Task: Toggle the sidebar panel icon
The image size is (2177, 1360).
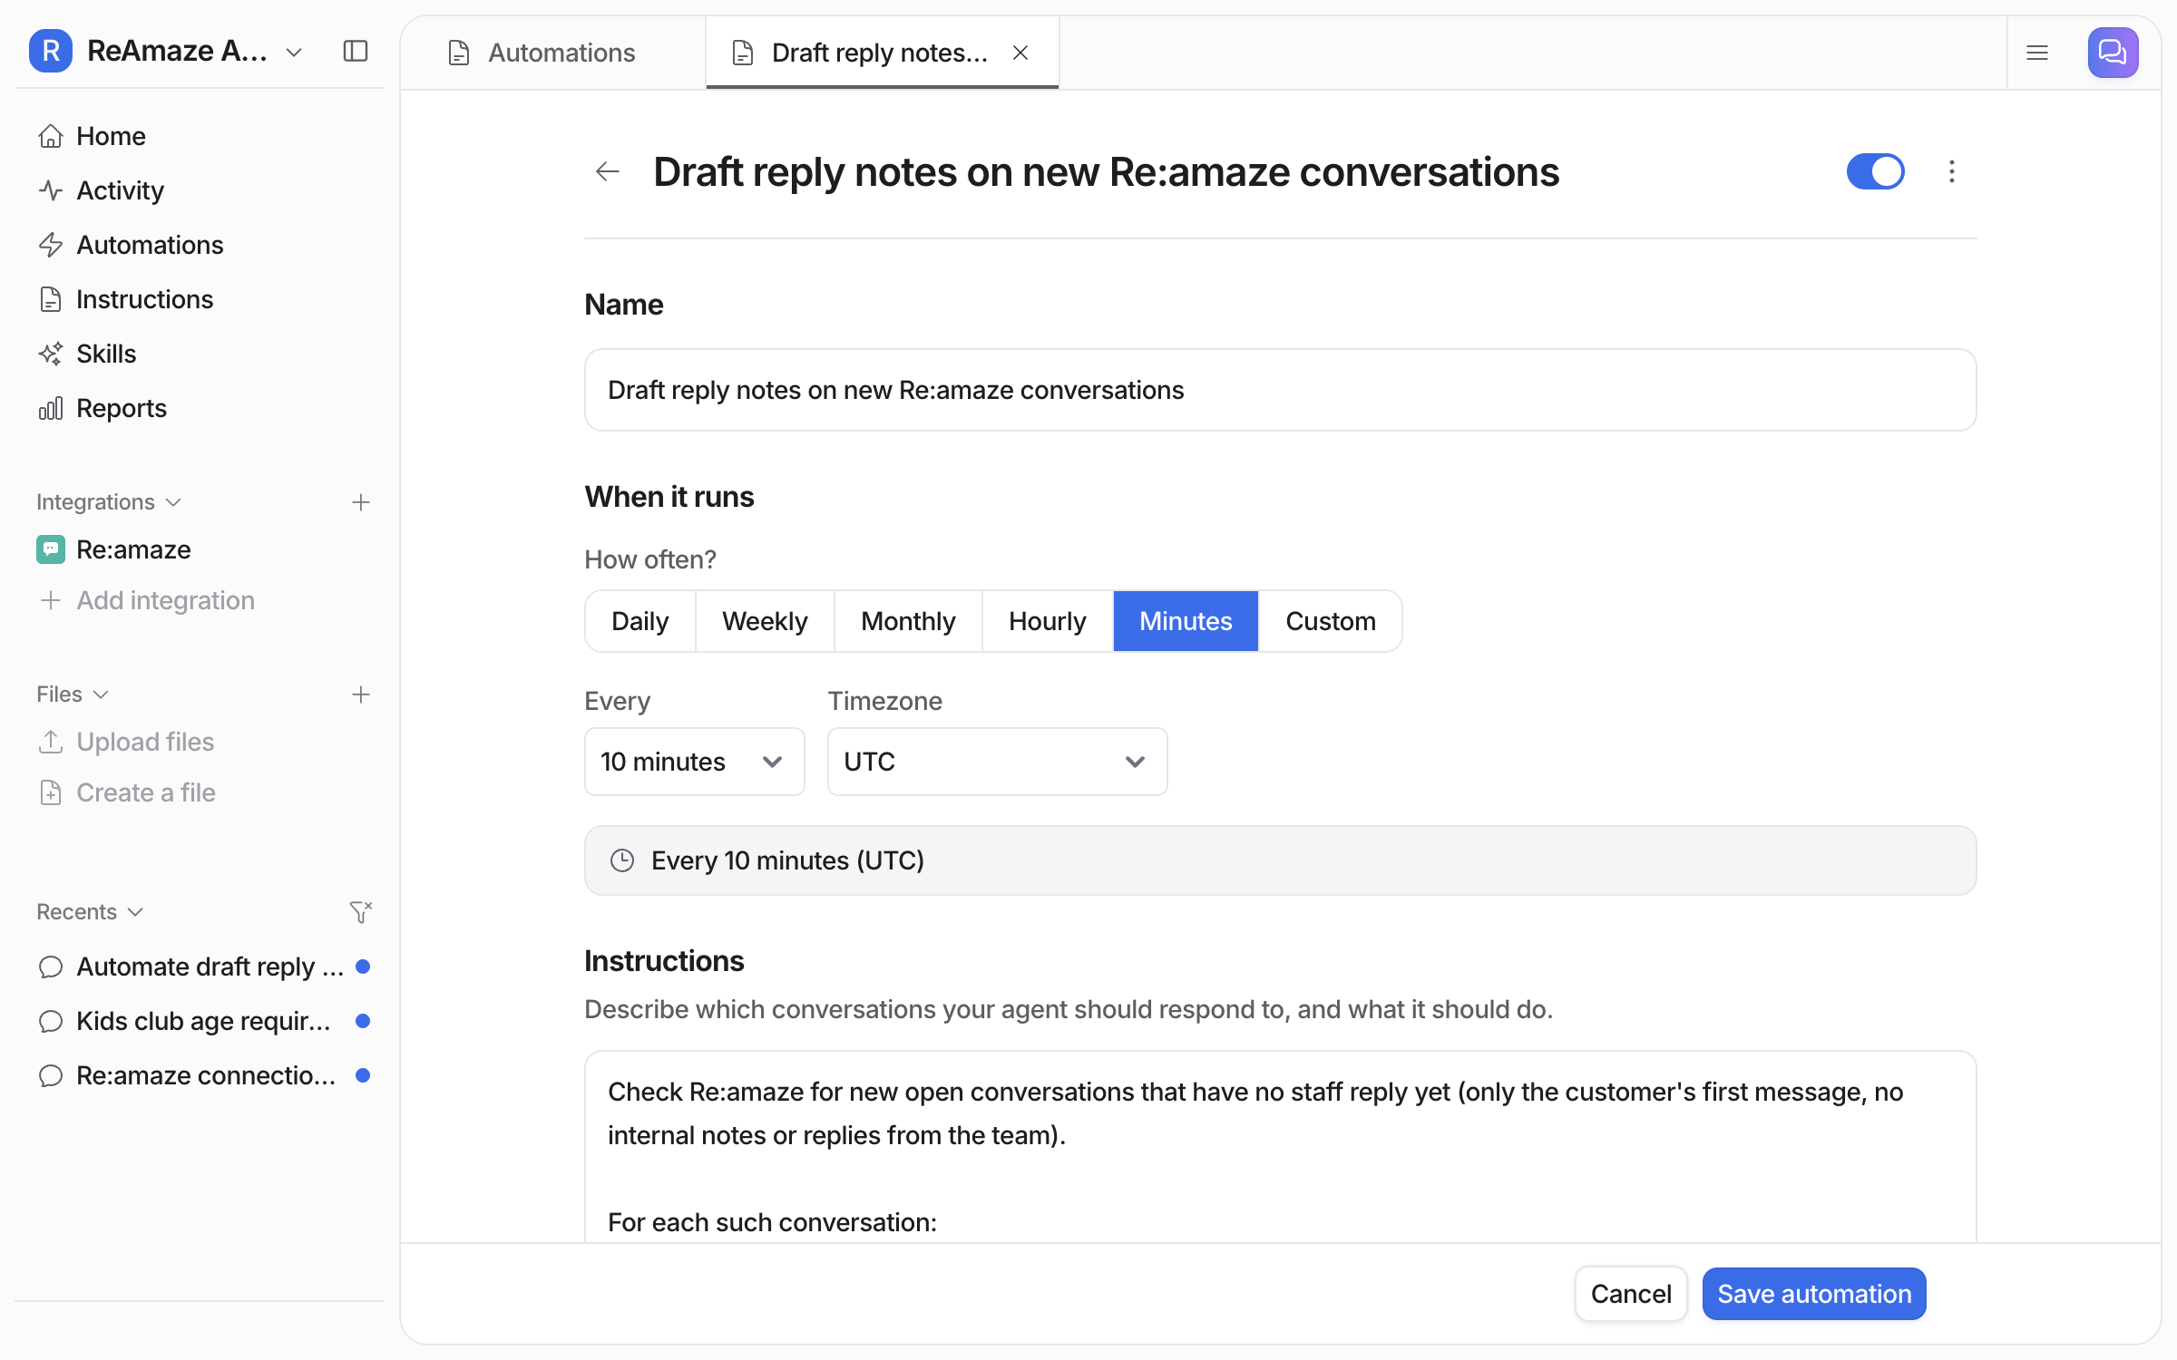Action: [356, 52]
